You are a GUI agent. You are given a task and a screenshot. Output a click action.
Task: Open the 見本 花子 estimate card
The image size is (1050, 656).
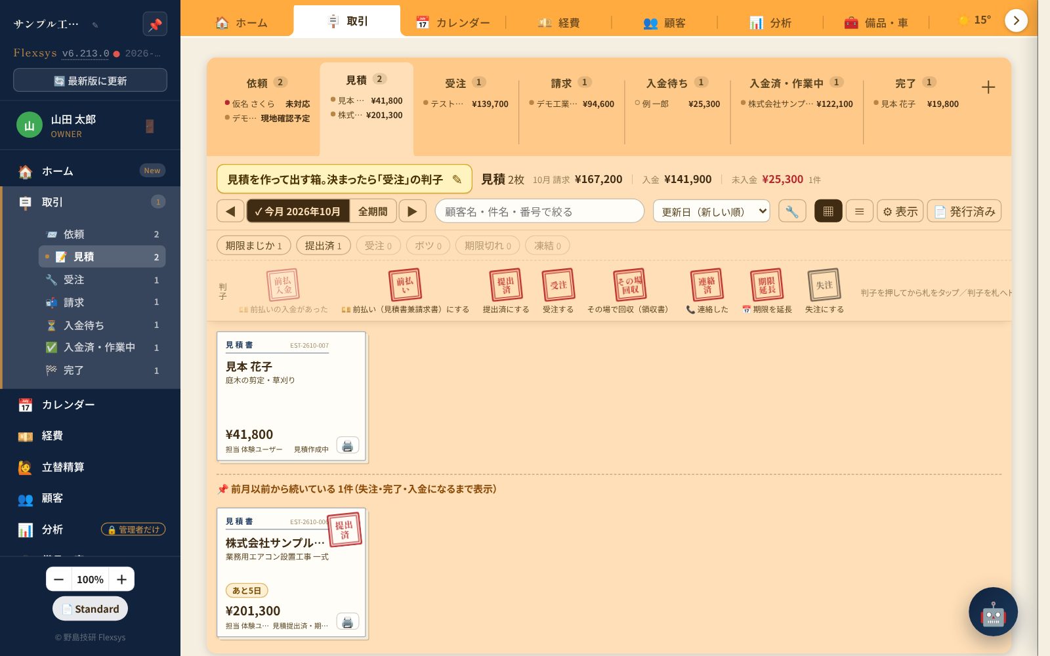[x=291, y=396]
